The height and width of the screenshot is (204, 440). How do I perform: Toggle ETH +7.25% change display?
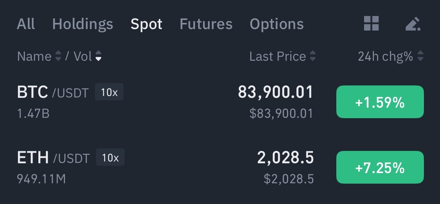click(380, 167)
